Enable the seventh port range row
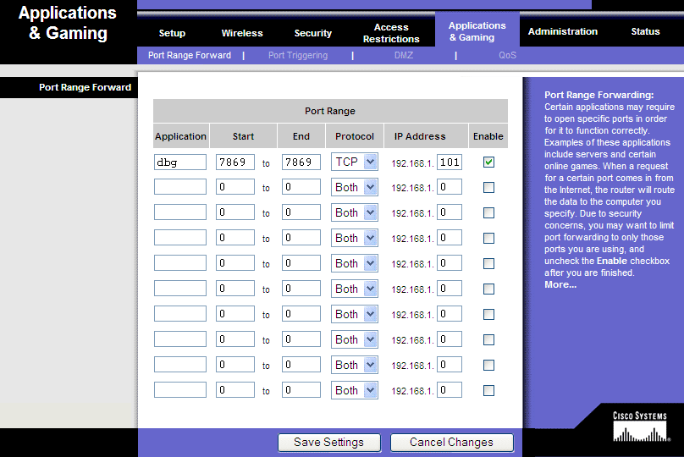684x457 pixels. click(488, 314)
